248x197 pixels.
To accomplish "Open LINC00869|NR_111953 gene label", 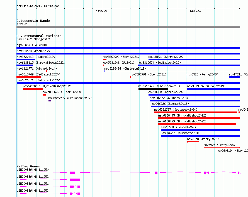I will (x=33, y=191).
